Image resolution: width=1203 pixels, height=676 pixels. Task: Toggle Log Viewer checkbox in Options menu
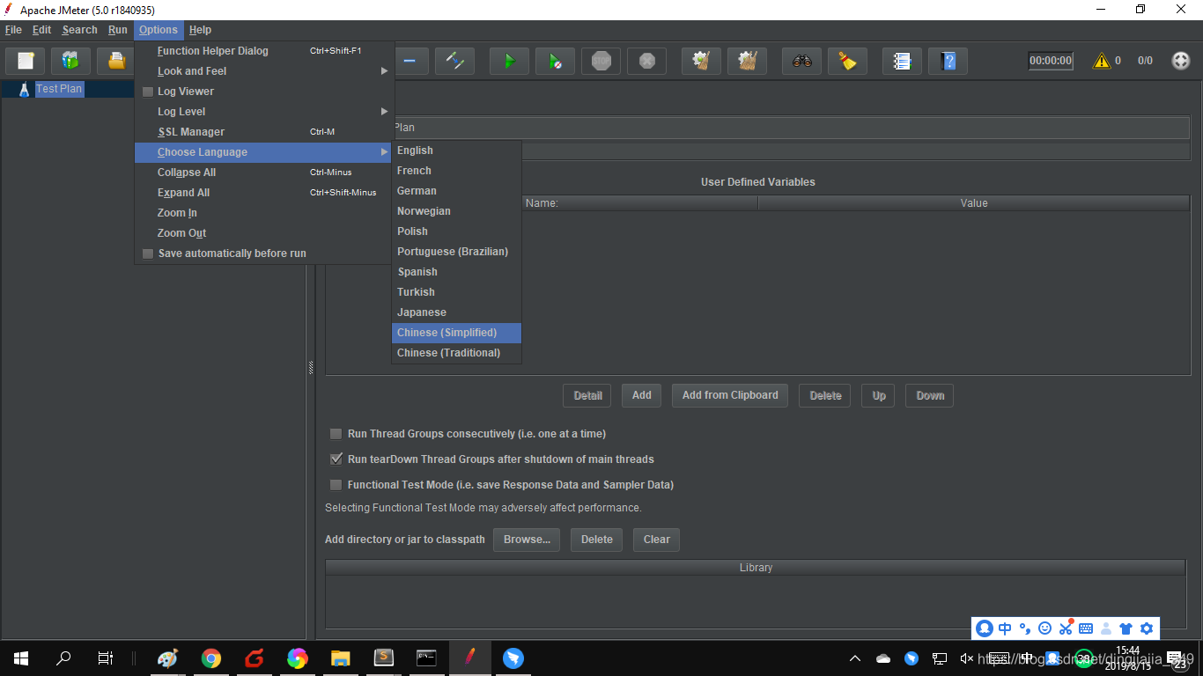tap(148, 92)
